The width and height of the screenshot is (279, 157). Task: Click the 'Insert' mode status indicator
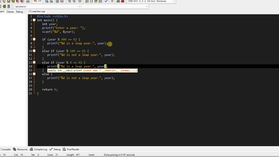pos(92,155)
